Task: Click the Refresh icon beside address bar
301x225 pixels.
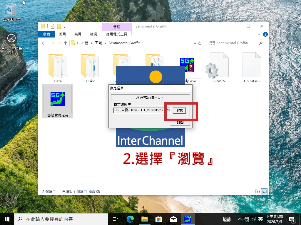Action: (200, 43)
